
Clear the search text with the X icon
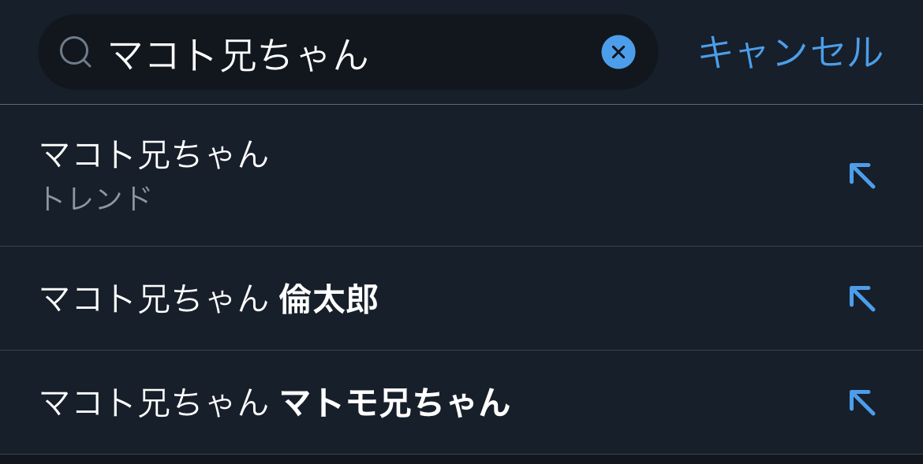(x=618, y=52)
